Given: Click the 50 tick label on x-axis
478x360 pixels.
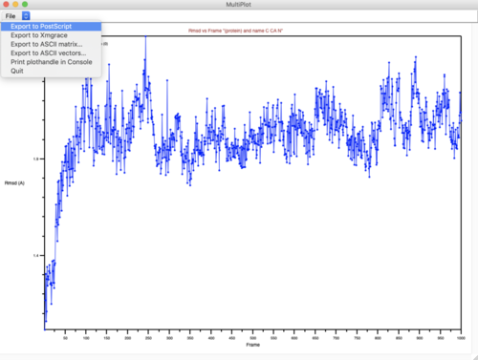Looking at the screenshot, I should coord(65,338).
